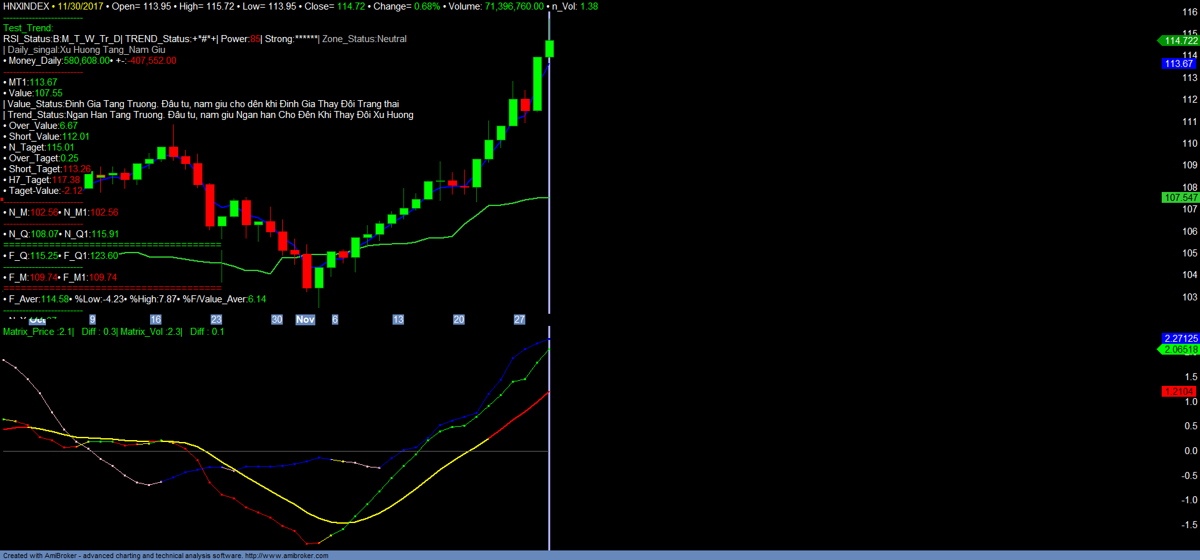The height and width of the screenshot is (560, 1200).
Task: Select the 9 date marker on the axis
Action: click(93, 320)
